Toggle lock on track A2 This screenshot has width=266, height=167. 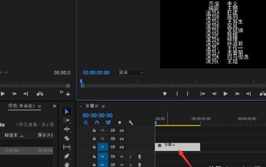point(94,164)
